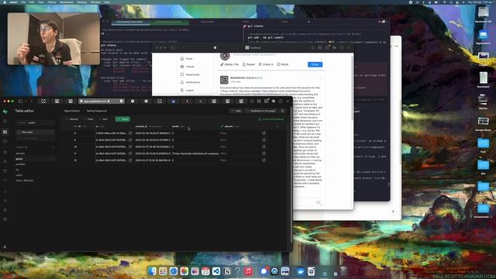Open the History menu in the menu bar
This screenshot has height=279, width=496.
point(52,2)
